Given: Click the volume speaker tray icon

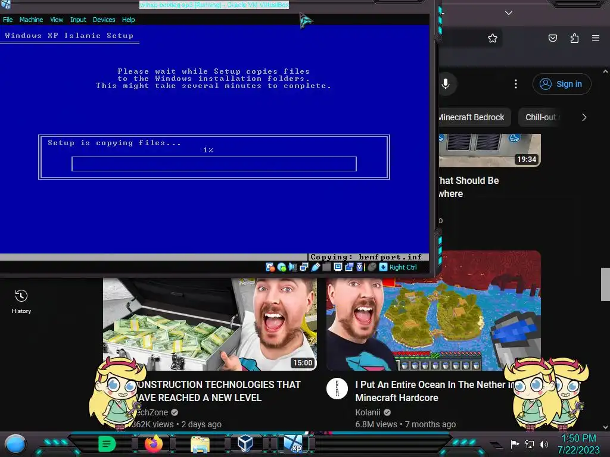Looking at the screenshot, I should click(543, 444).
